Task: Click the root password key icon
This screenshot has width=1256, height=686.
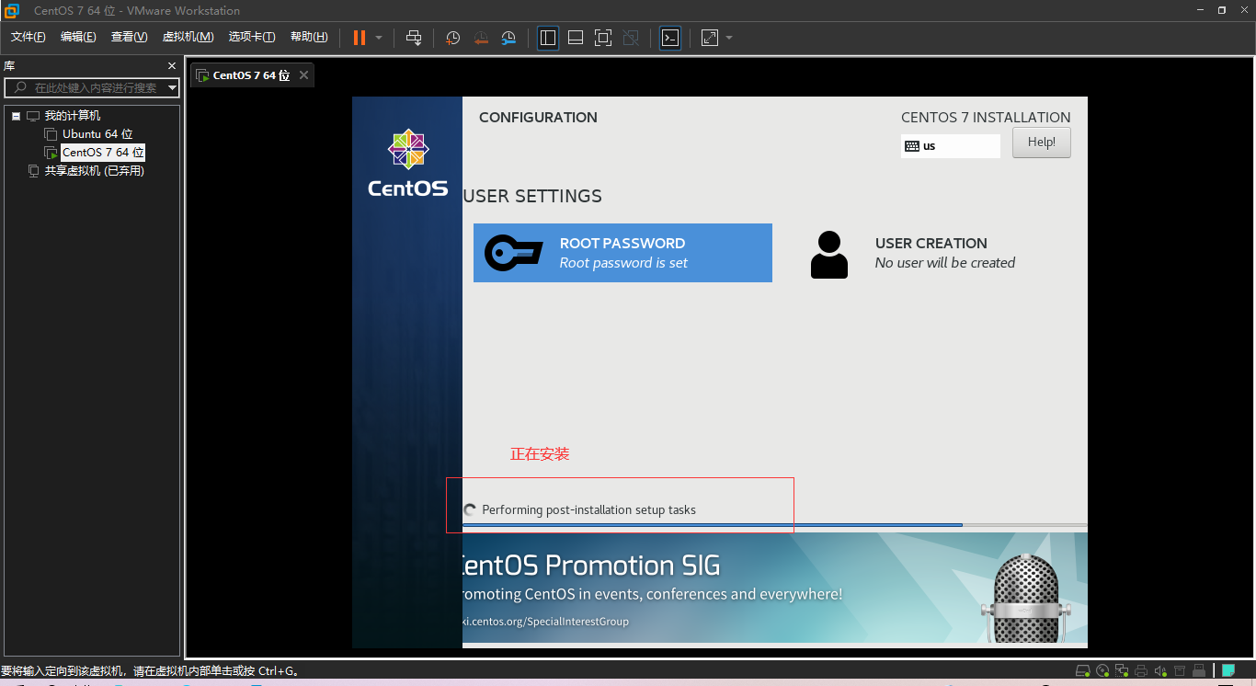Action: 513,253
